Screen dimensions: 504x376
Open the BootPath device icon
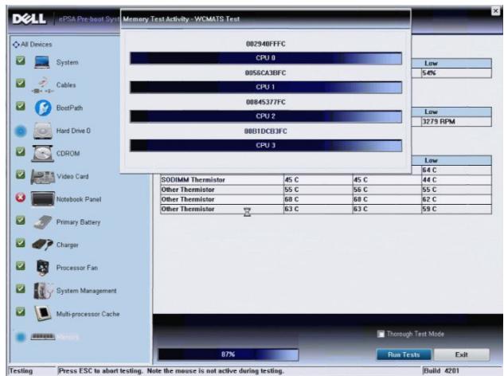coord(43,108)
